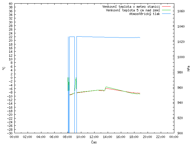Click pressure axis label '920'

click(180, 118)
